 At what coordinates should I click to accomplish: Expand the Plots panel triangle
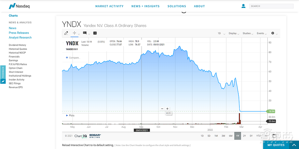[x=67, y=115]
